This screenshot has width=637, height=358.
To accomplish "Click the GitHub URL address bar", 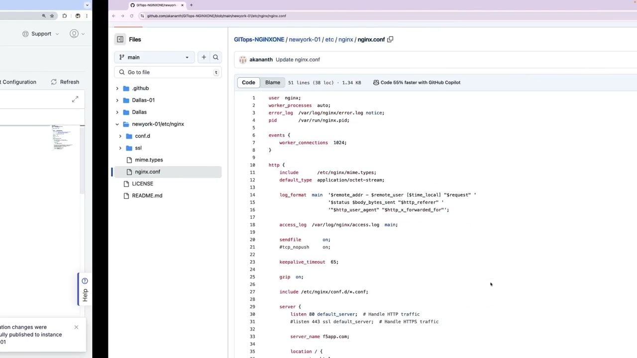I will (x=216, y=16).
